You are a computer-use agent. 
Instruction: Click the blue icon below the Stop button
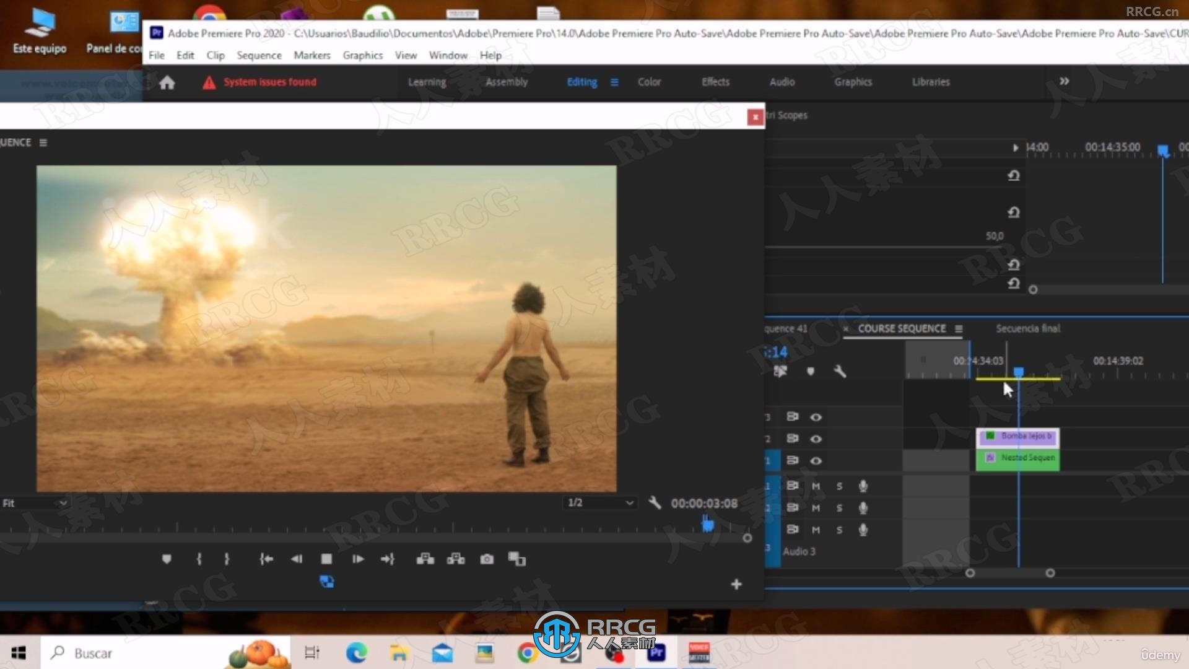coord(326,582)
